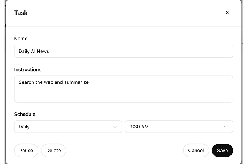
Task: Cancel editing the task
Action: click(196, 151)
